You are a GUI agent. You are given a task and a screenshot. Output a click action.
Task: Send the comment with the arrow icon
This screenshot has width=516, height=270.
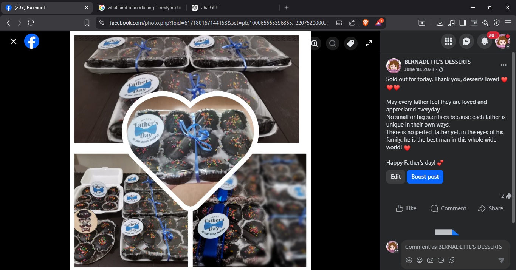point(501,260)
